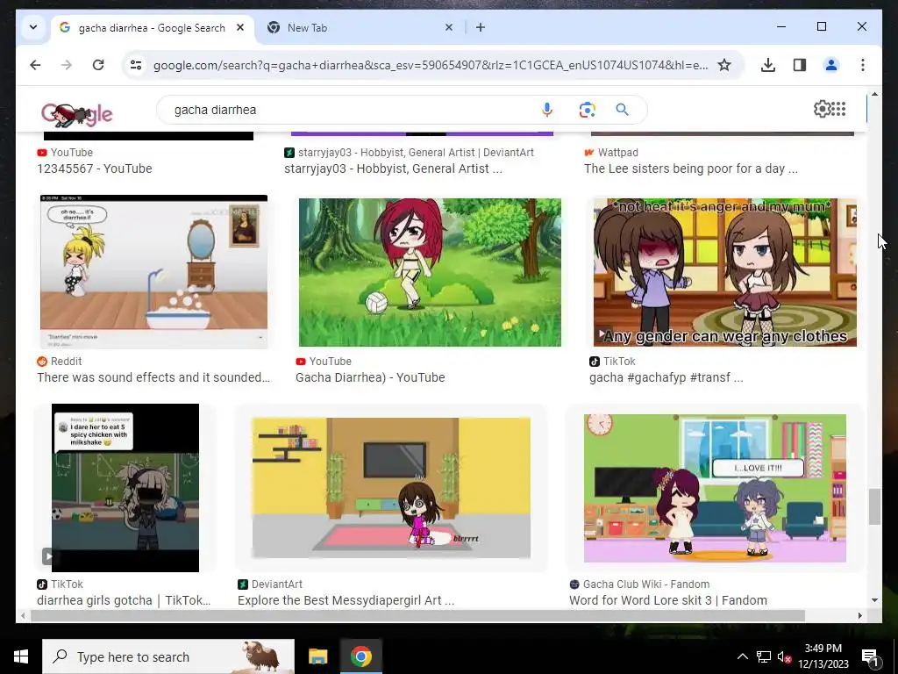
Task: Click the Google doodle logo
Action: (77, 114)
